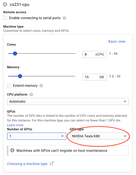
Task: Click in the vCPU cores input field
Action: (94, 54)
